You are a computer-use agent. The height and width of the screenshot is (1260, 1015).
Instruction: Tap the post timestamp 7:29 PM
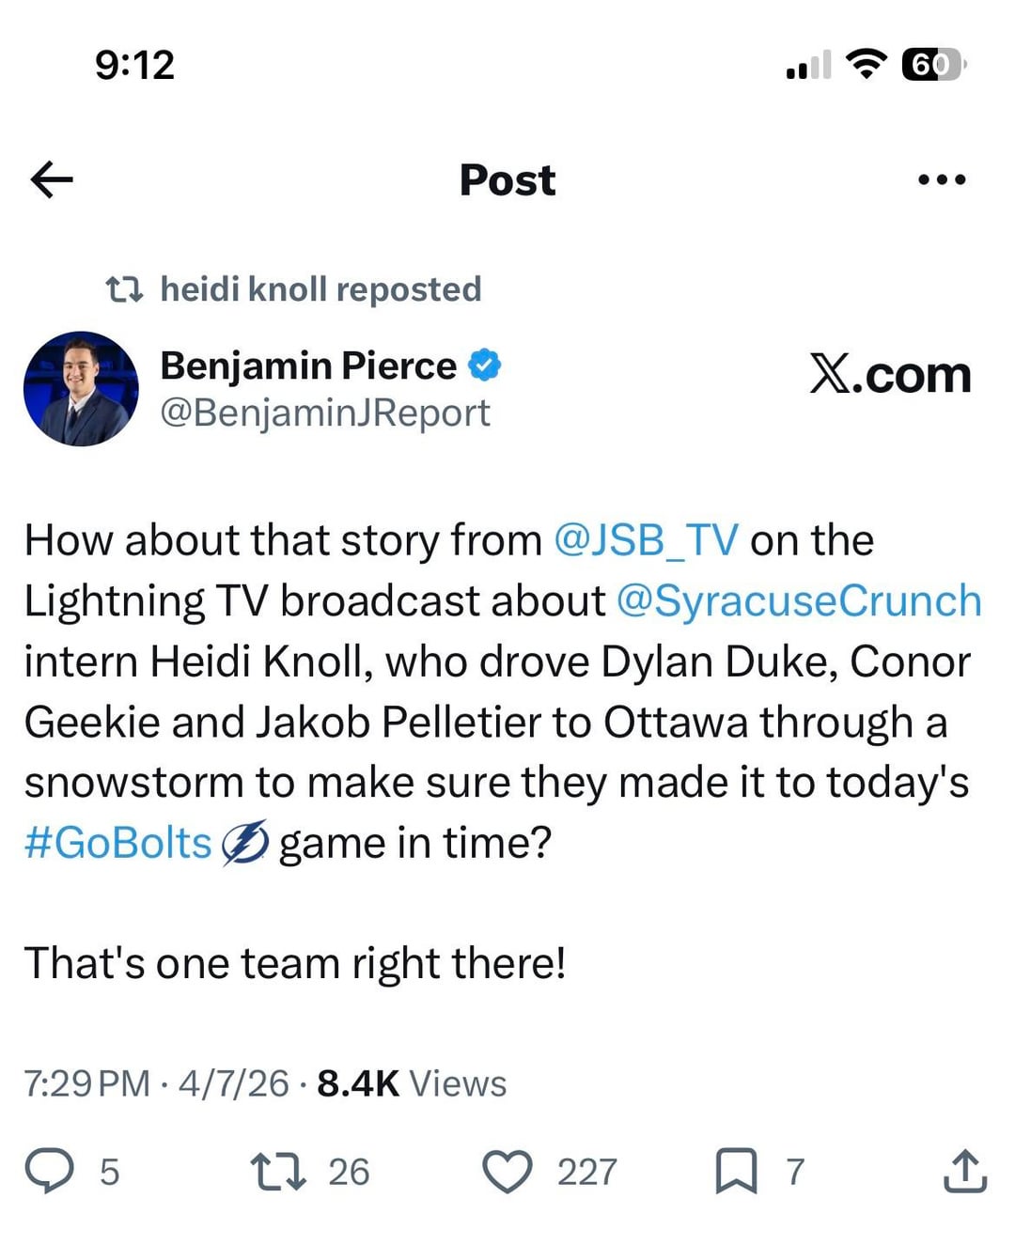[x=86, y=1083]
